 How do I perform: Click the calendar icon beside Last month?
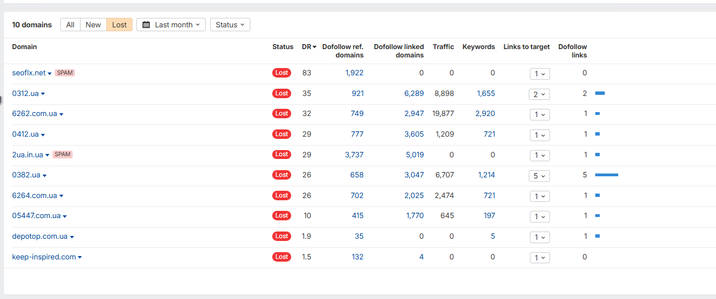click(146, 25)
